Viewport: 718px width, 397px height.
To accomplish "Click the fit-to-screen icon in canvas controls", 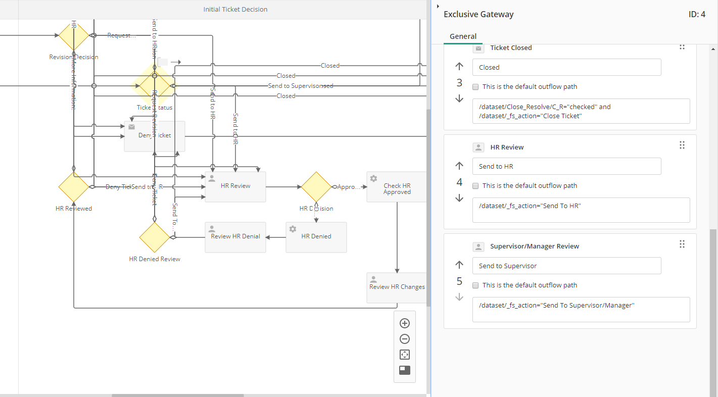I will pos(404,355).
